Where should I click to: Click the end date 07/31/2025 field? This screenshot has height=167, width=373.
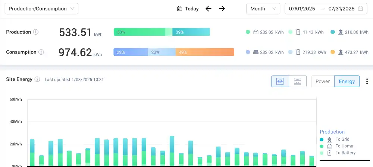[341, 9]
